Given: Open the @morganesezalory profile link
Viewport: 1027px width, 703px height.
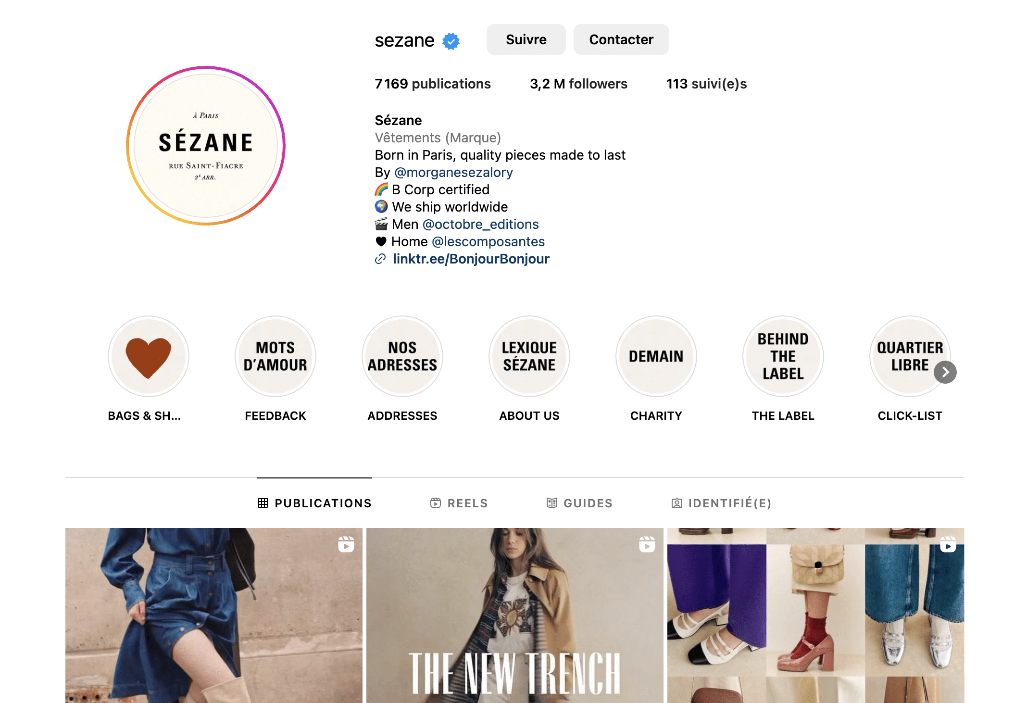Looking at the screenshot, I should pyautogui.click(x=453, y=172).
